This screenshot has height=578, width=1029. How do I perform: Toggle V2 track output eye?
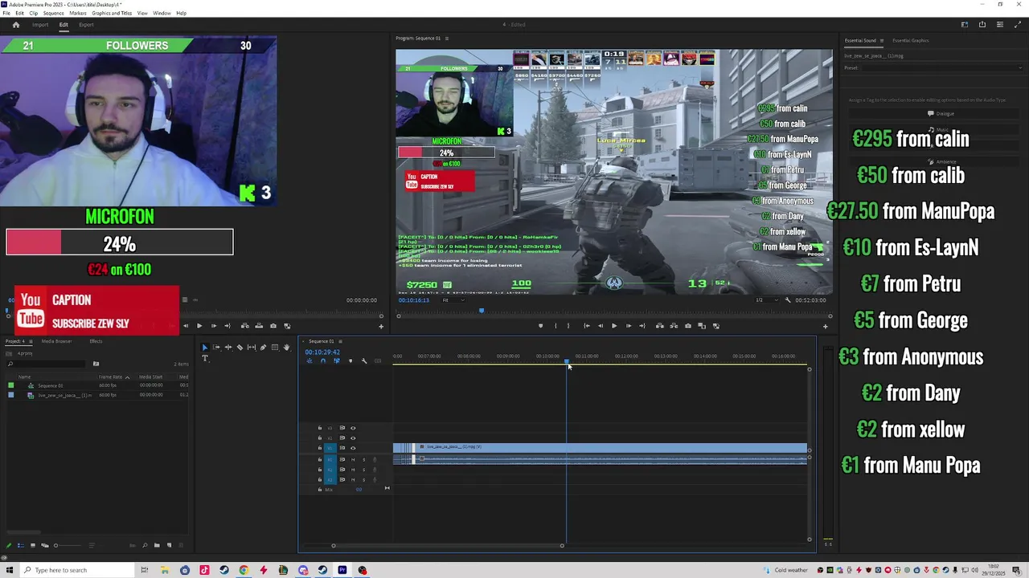point(353,438)
